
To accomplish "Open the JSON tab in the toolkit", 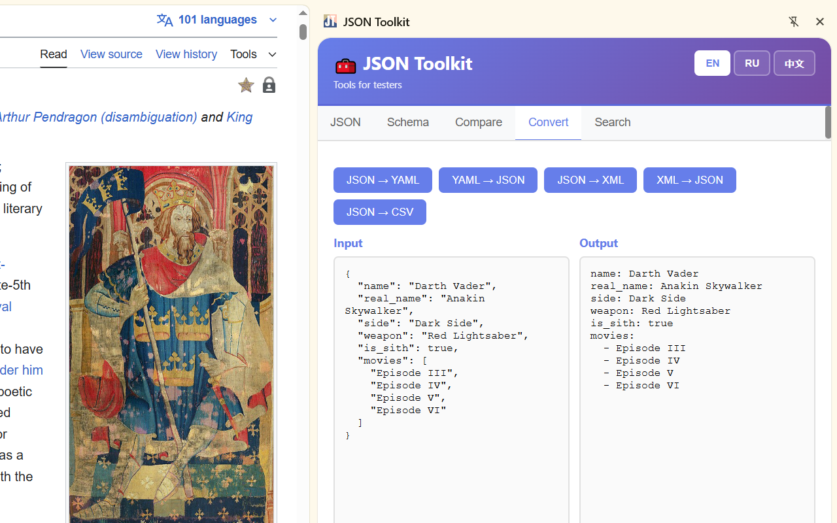I will pyautogui.click(x=345, y=123).
